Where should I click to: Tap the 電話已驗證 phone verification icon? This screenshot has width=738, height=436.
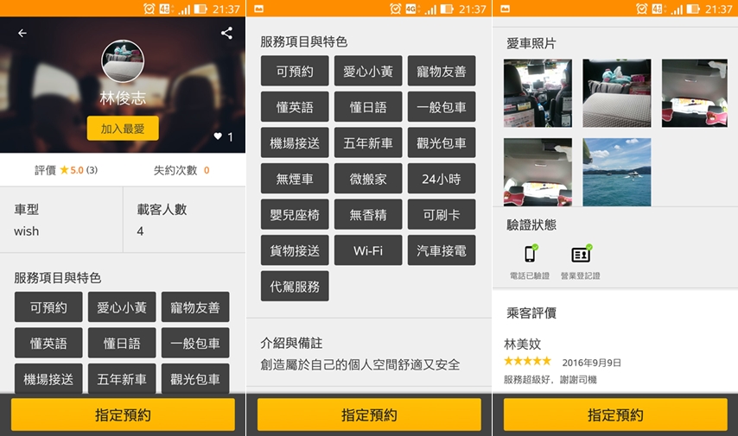(531, 254)
